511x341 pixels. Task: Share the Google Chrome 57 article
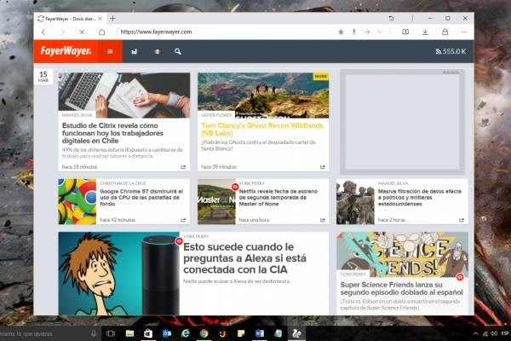[x=183, y=220]
